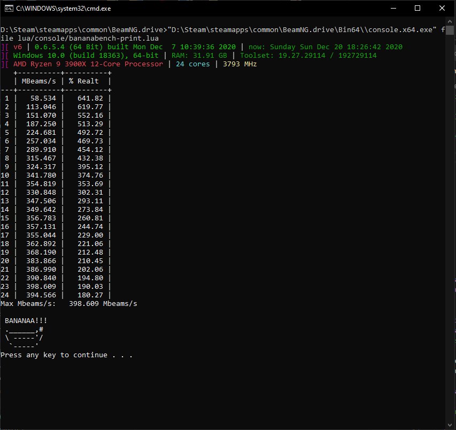The height and width of the screenshot is (430, 456).
Task: Click the value 224.681 in row 5
Action: click(41, 133)
